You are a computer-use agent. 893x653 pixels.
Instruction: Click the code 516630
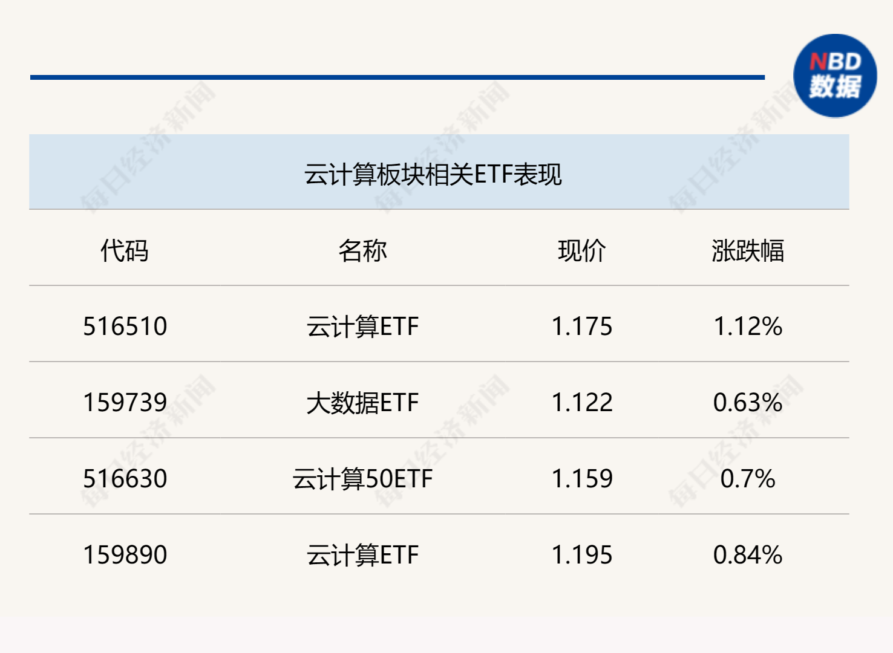pyautogui.click(x=125, y=479)
